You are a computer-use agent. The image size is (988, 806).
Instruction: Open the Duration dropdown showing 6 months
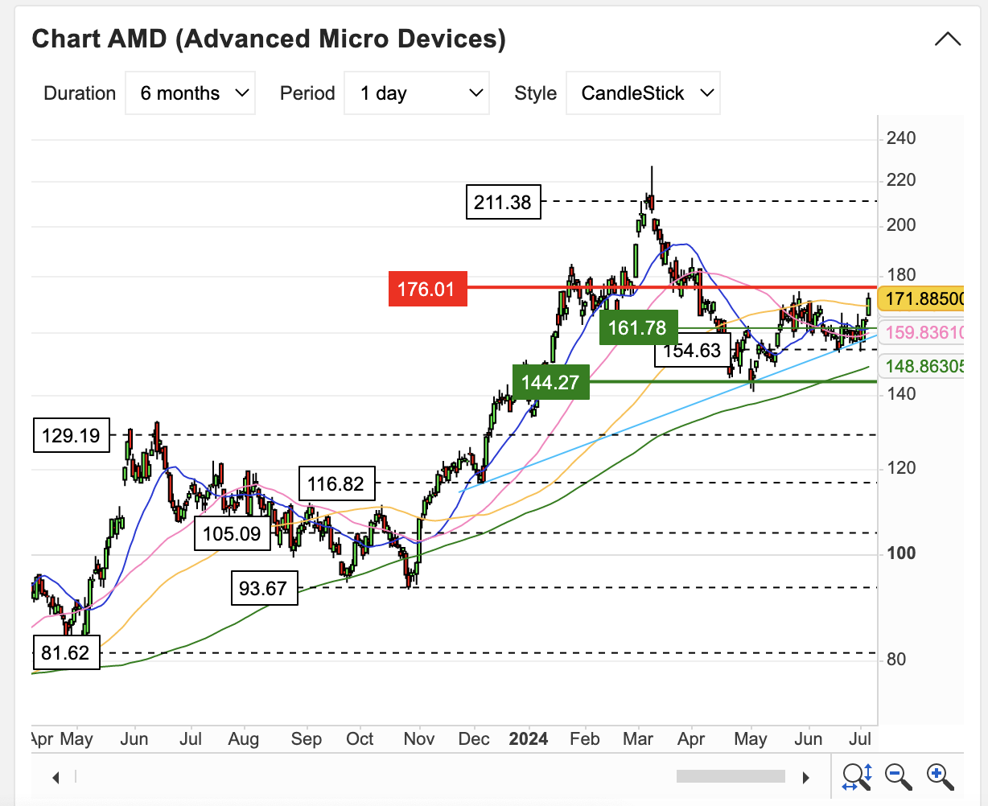(191, 93)
